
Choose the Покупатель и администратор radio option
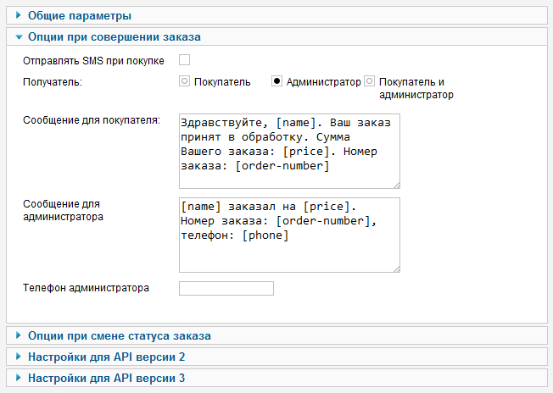coord(369,82)
